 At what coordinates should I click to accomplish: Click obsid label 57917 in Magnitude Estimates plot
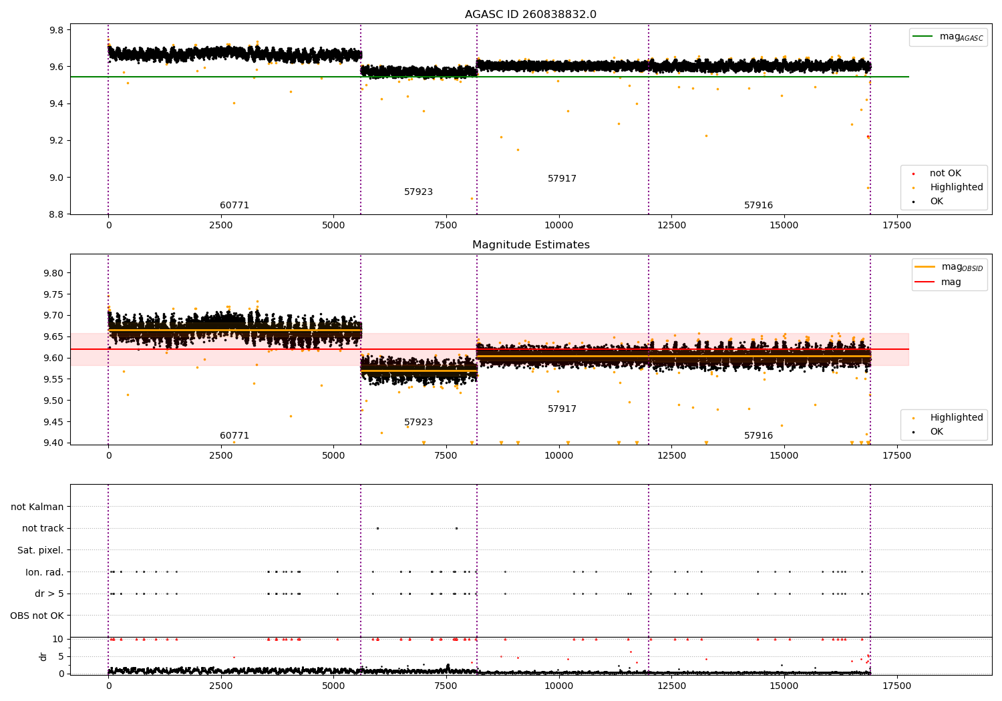[562, 409]
